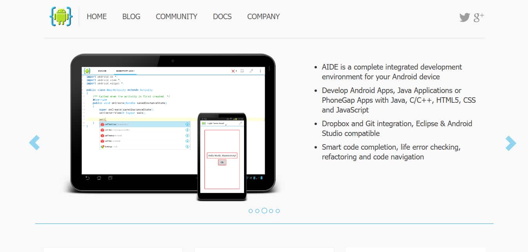Click text 'AIDE is a complete integrated development'

point(392,67)
